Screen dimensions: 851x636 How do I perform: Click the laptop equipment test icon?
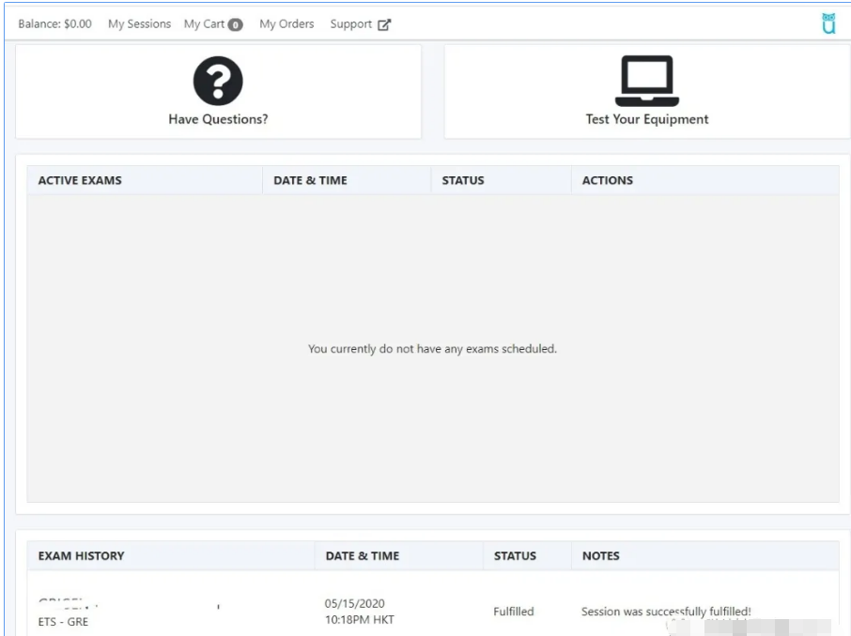646,81
